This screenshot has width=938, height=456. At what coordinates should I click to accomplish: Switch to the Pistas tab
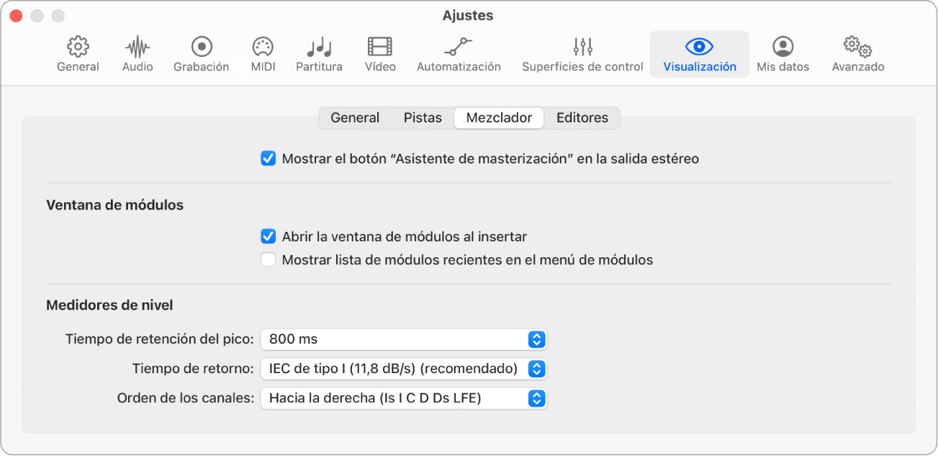click(x=423, y=118)
